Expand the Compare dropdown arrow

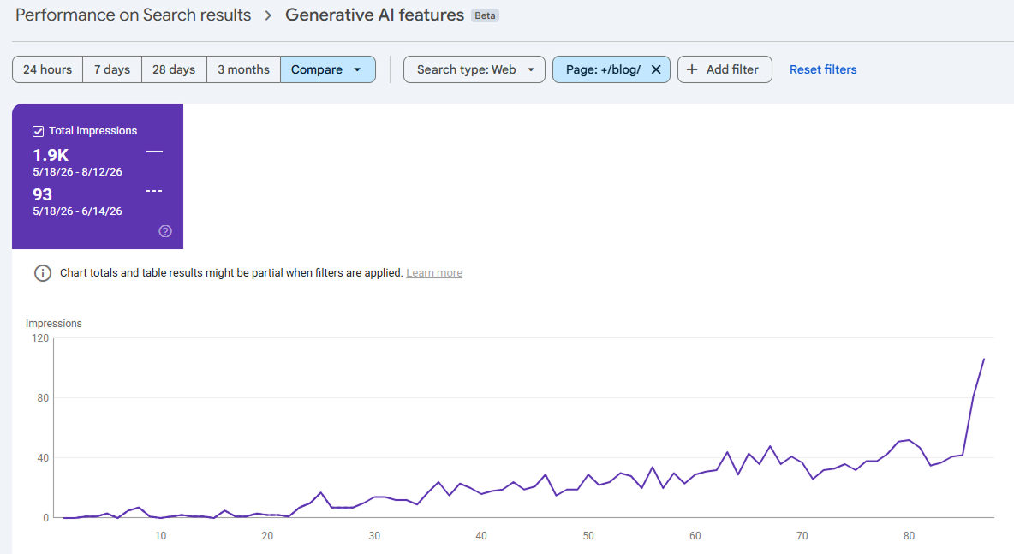coord(357,70)
